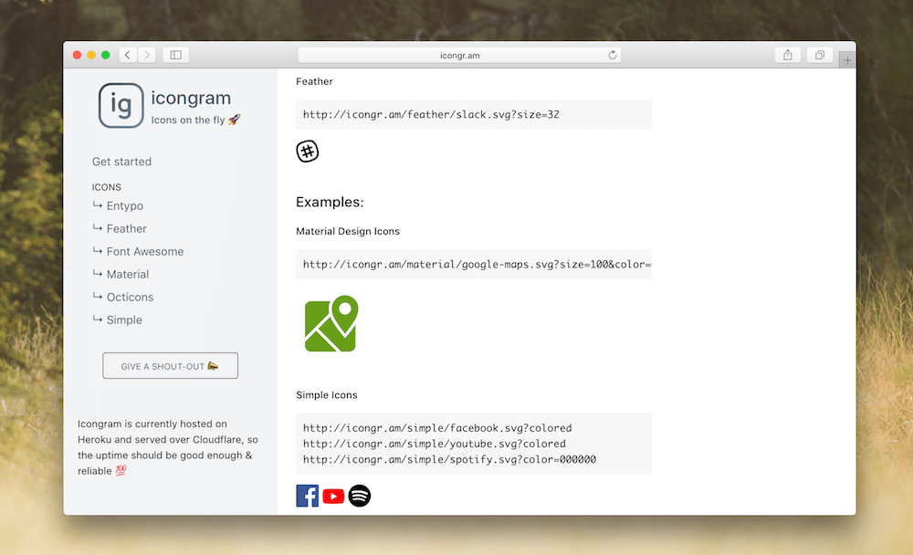Click the green Google Maps icon
Image resolution: width=913 pixels, height=555 pixels.
[x=331, y=323]
